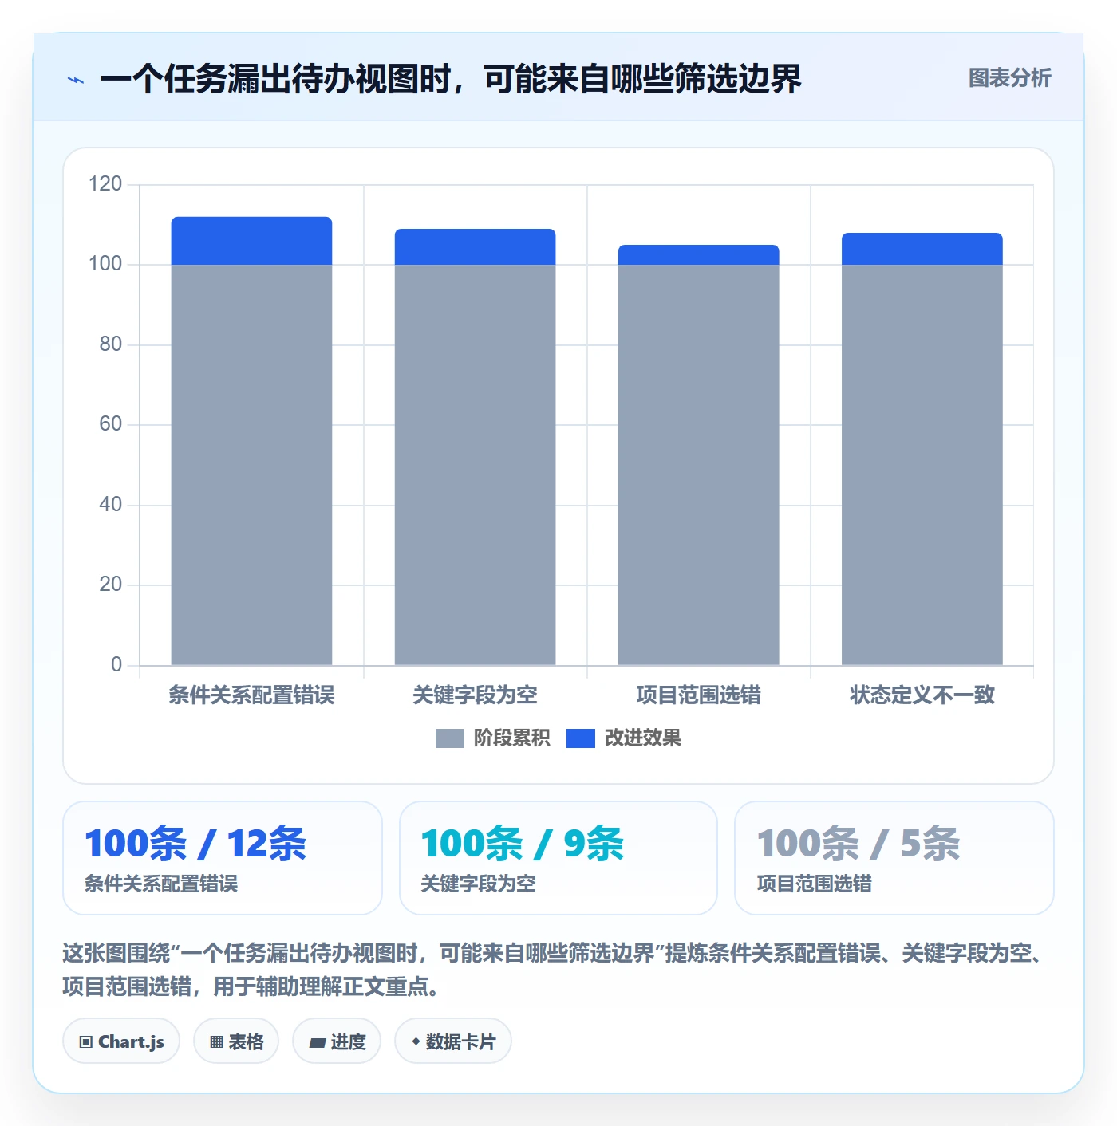Image resolution: width=1117 pixels, height=1126 pixels.
Task: Click the blue segment atop 条件关系配置错误 bar
Action: tap(251, 241)
